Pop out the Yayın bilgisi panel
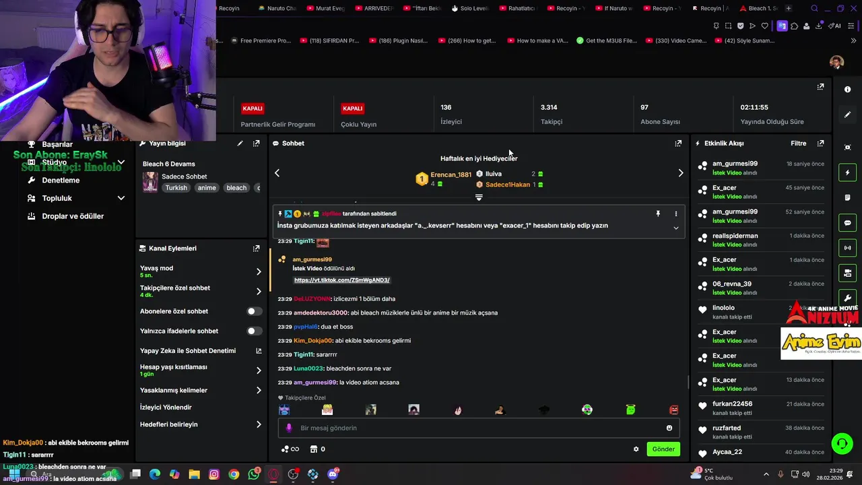Viewport: 862px width, 485px height. point(256,143)
